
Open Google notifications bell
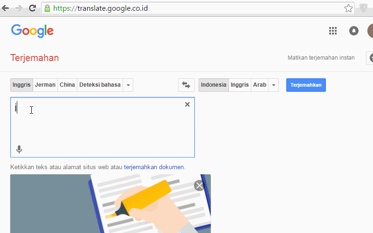(354, 31)
